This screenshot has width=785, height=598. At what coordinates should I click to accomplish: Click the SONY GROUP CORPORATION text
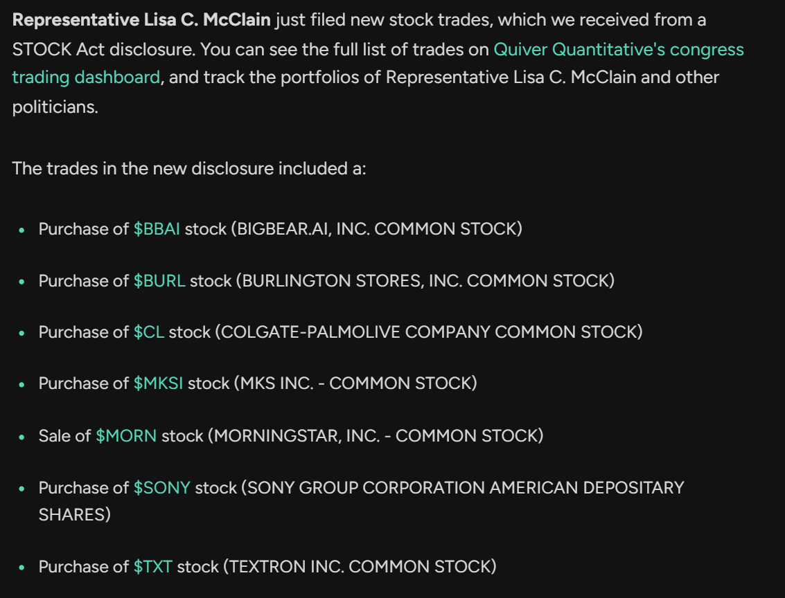click(366, 487)
